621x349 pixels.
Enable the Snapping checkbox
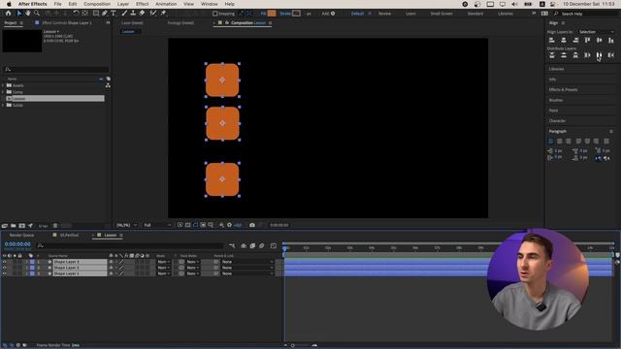[x=215, y=14]
